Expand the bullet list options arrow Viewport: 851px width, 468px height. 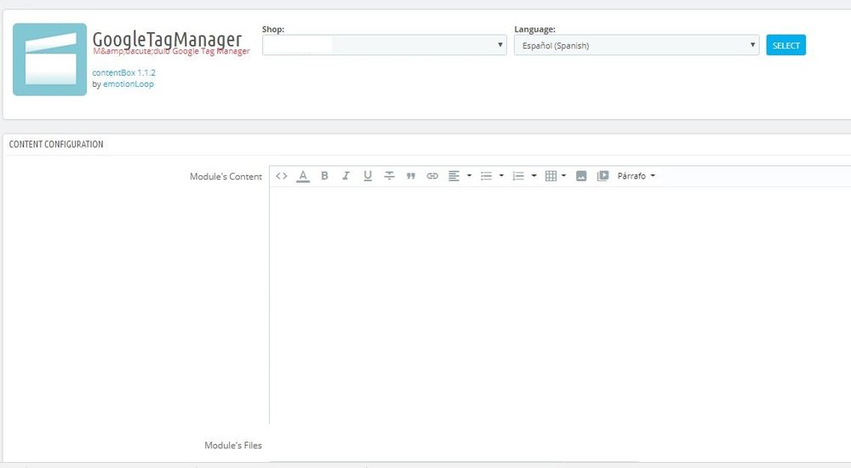(x=501, y=176)
